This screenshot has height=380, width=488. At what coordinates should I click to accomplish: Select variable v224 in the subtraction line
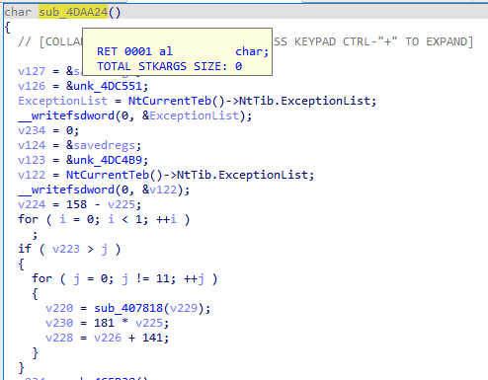(x=32, y=204)
